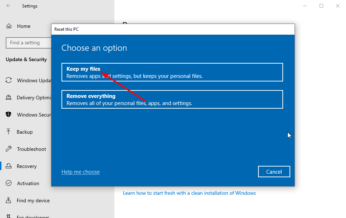Open the Activation checkmark circle icon
The height and width of the screenshot is (218, 346).
(x=9, y=183)
